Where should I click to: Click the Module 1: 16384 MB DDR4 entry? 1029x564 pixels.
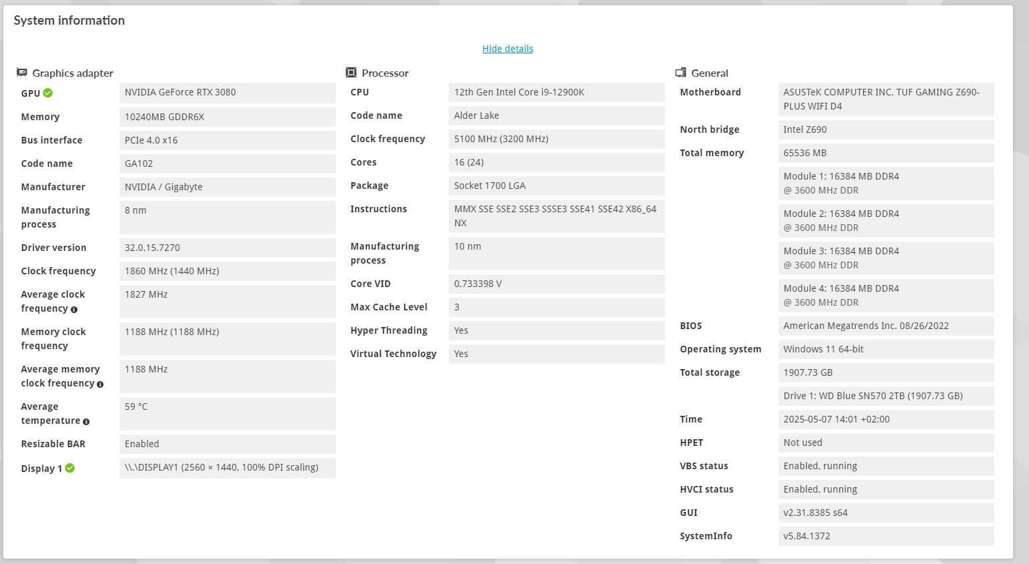886,183
